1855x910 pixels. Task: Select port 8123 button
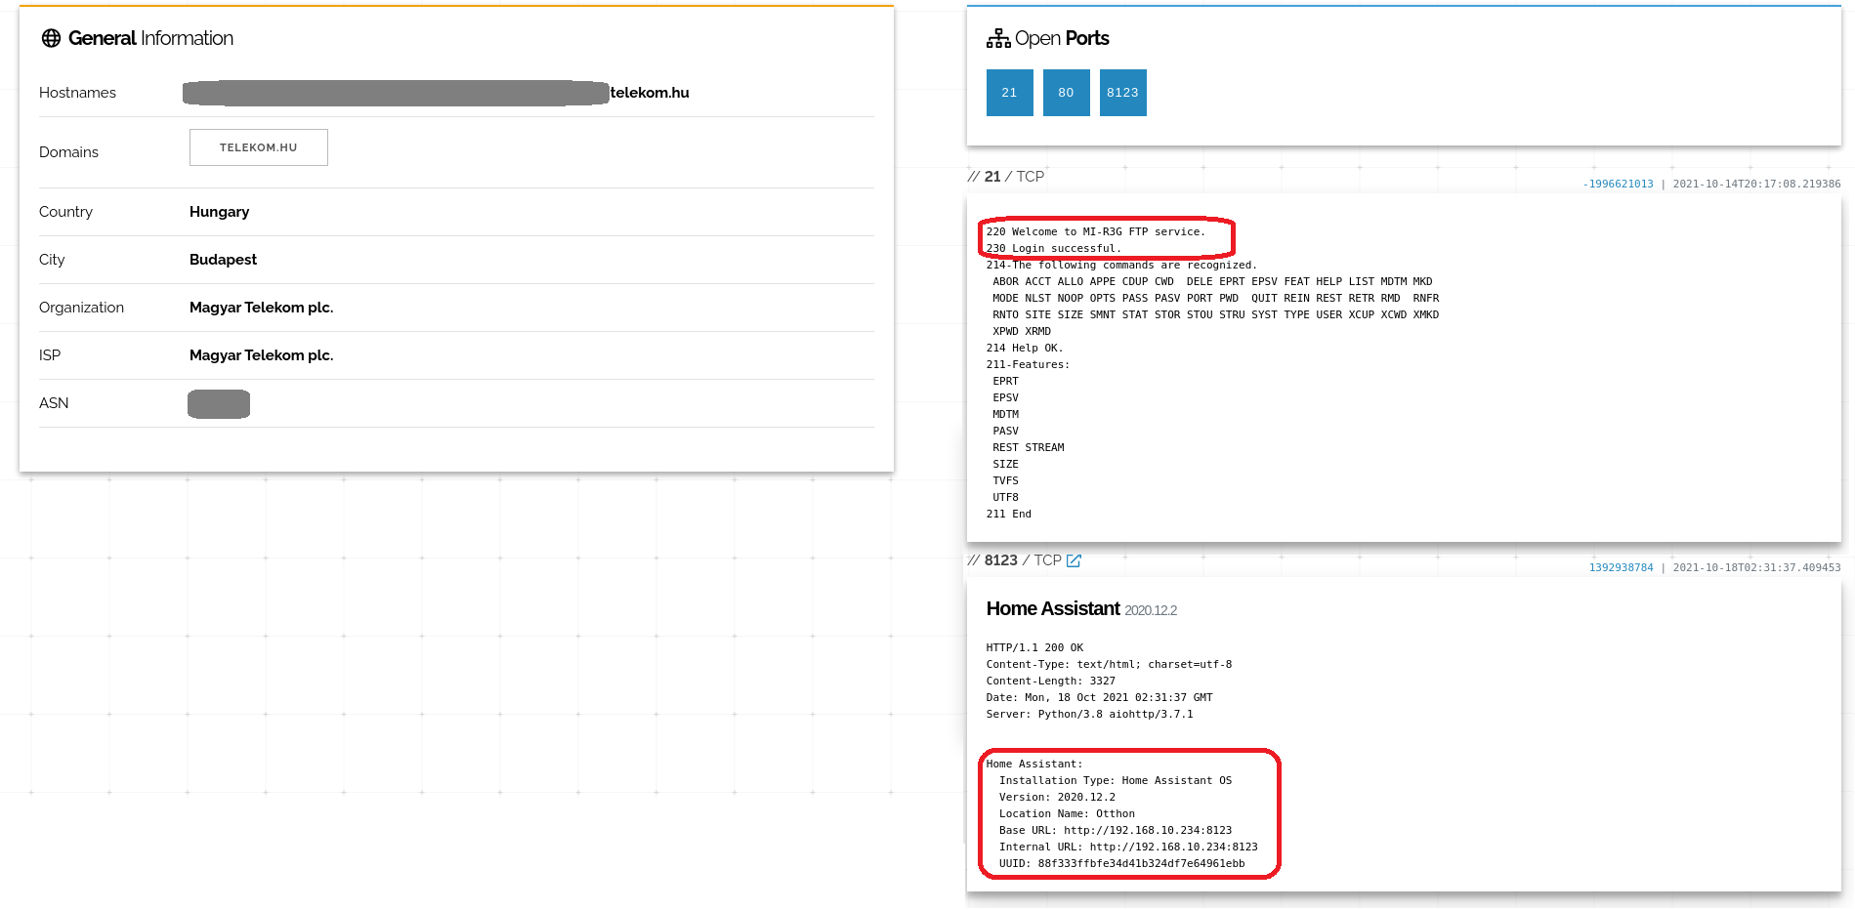(1122, 93)
